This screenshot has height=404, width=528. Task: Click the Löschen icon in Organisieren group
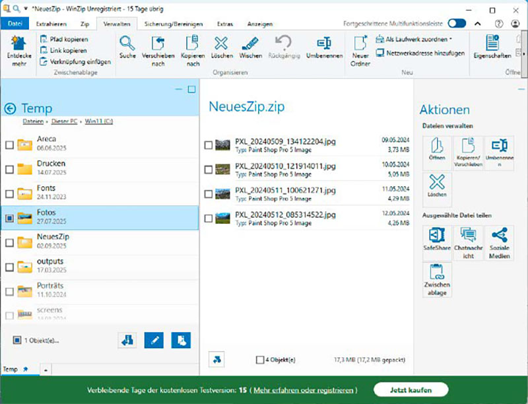221,44
